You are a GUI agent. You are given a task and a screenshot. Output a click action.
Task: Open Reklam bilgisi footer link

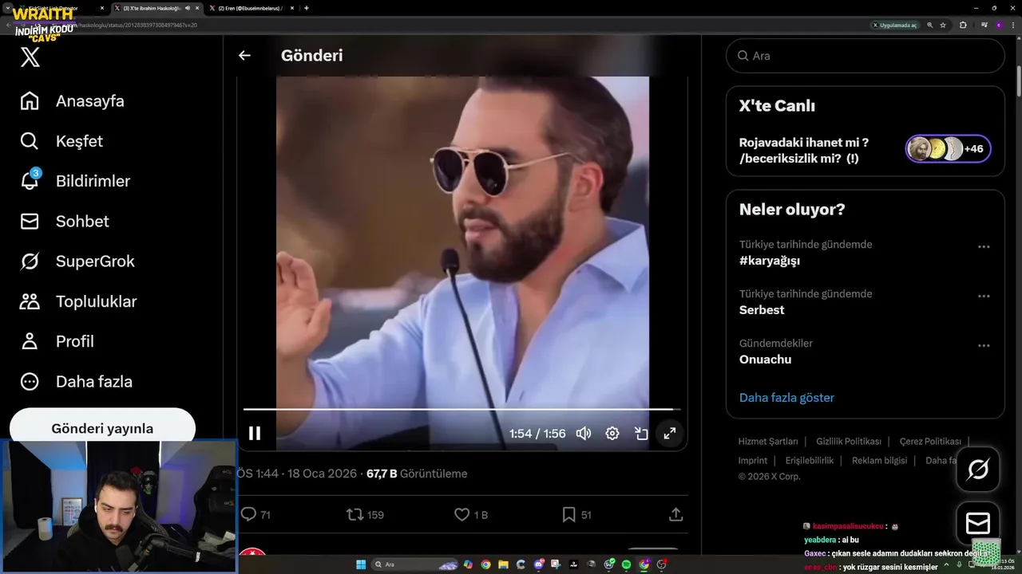coord(879,461)
